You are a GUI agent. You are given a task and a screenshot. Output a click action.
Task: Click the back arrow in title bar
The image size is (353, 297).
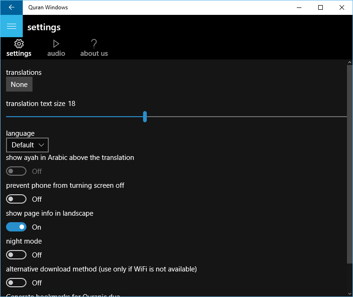(11, 7)
